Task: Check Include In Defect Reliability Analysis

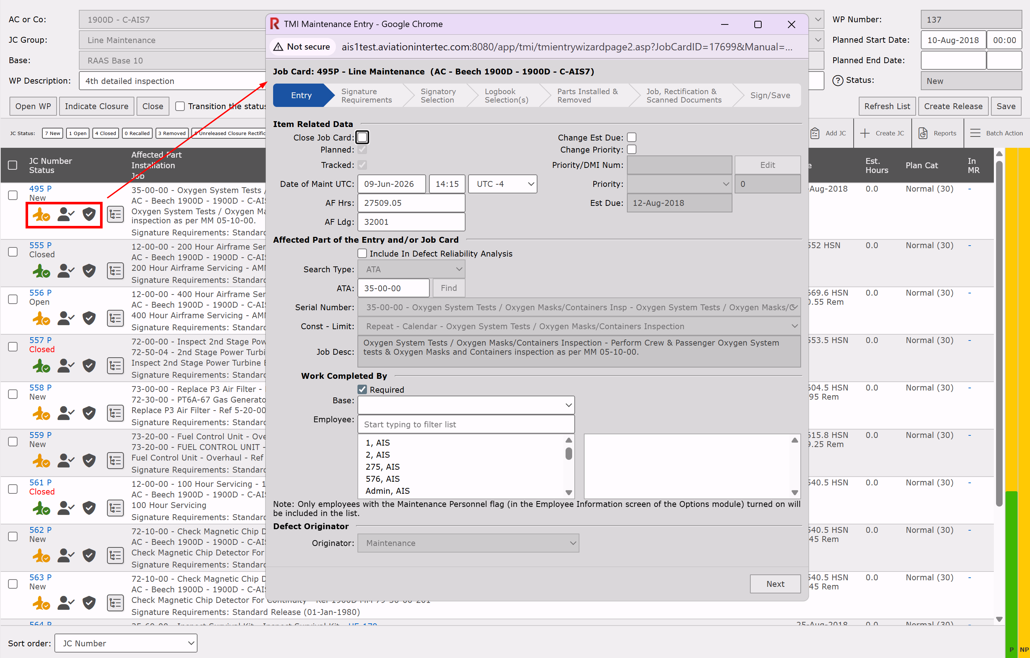Action: pyautogui.click(x=362, y=254)
